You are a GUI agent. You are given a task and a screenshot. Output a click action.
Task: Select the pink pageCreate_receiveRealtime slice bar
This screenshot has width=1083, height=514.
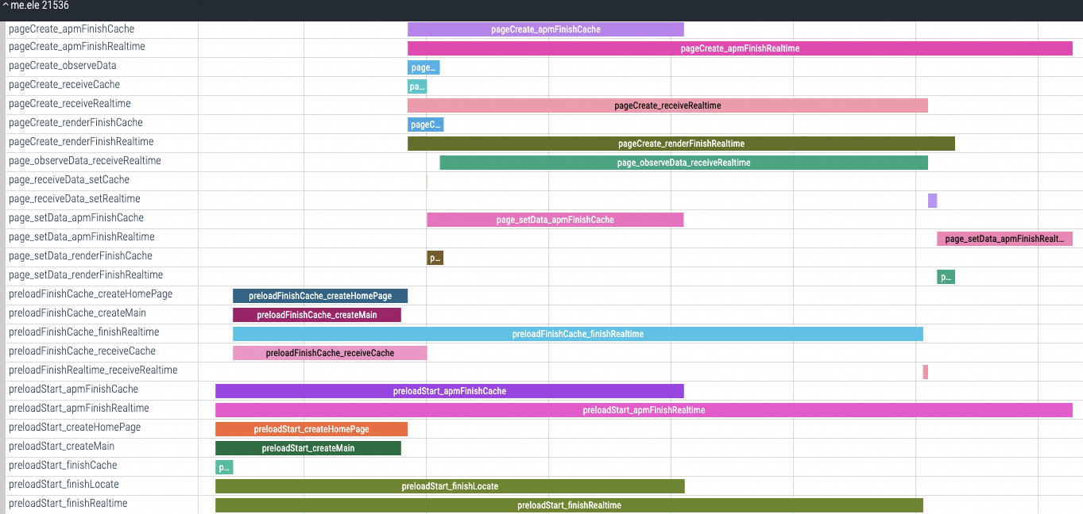pyautogui.click(x=667, y=105)
